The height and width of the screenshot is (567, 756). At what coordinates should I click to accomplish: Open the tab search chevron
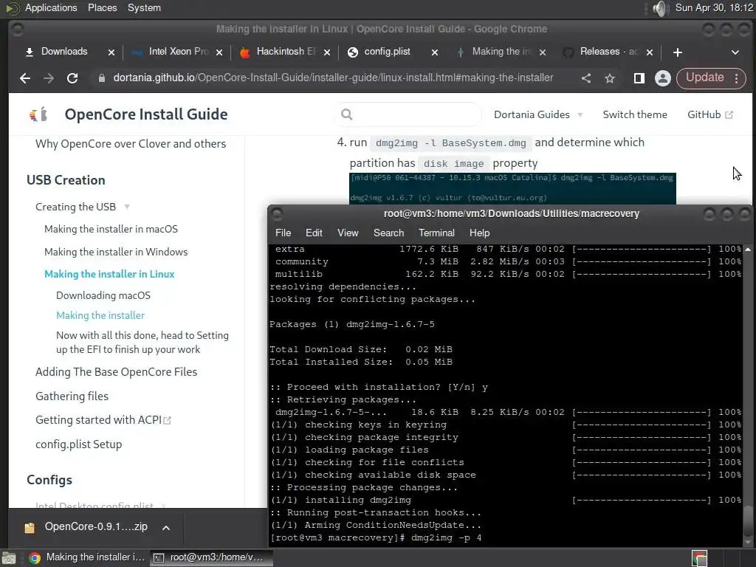735,52
